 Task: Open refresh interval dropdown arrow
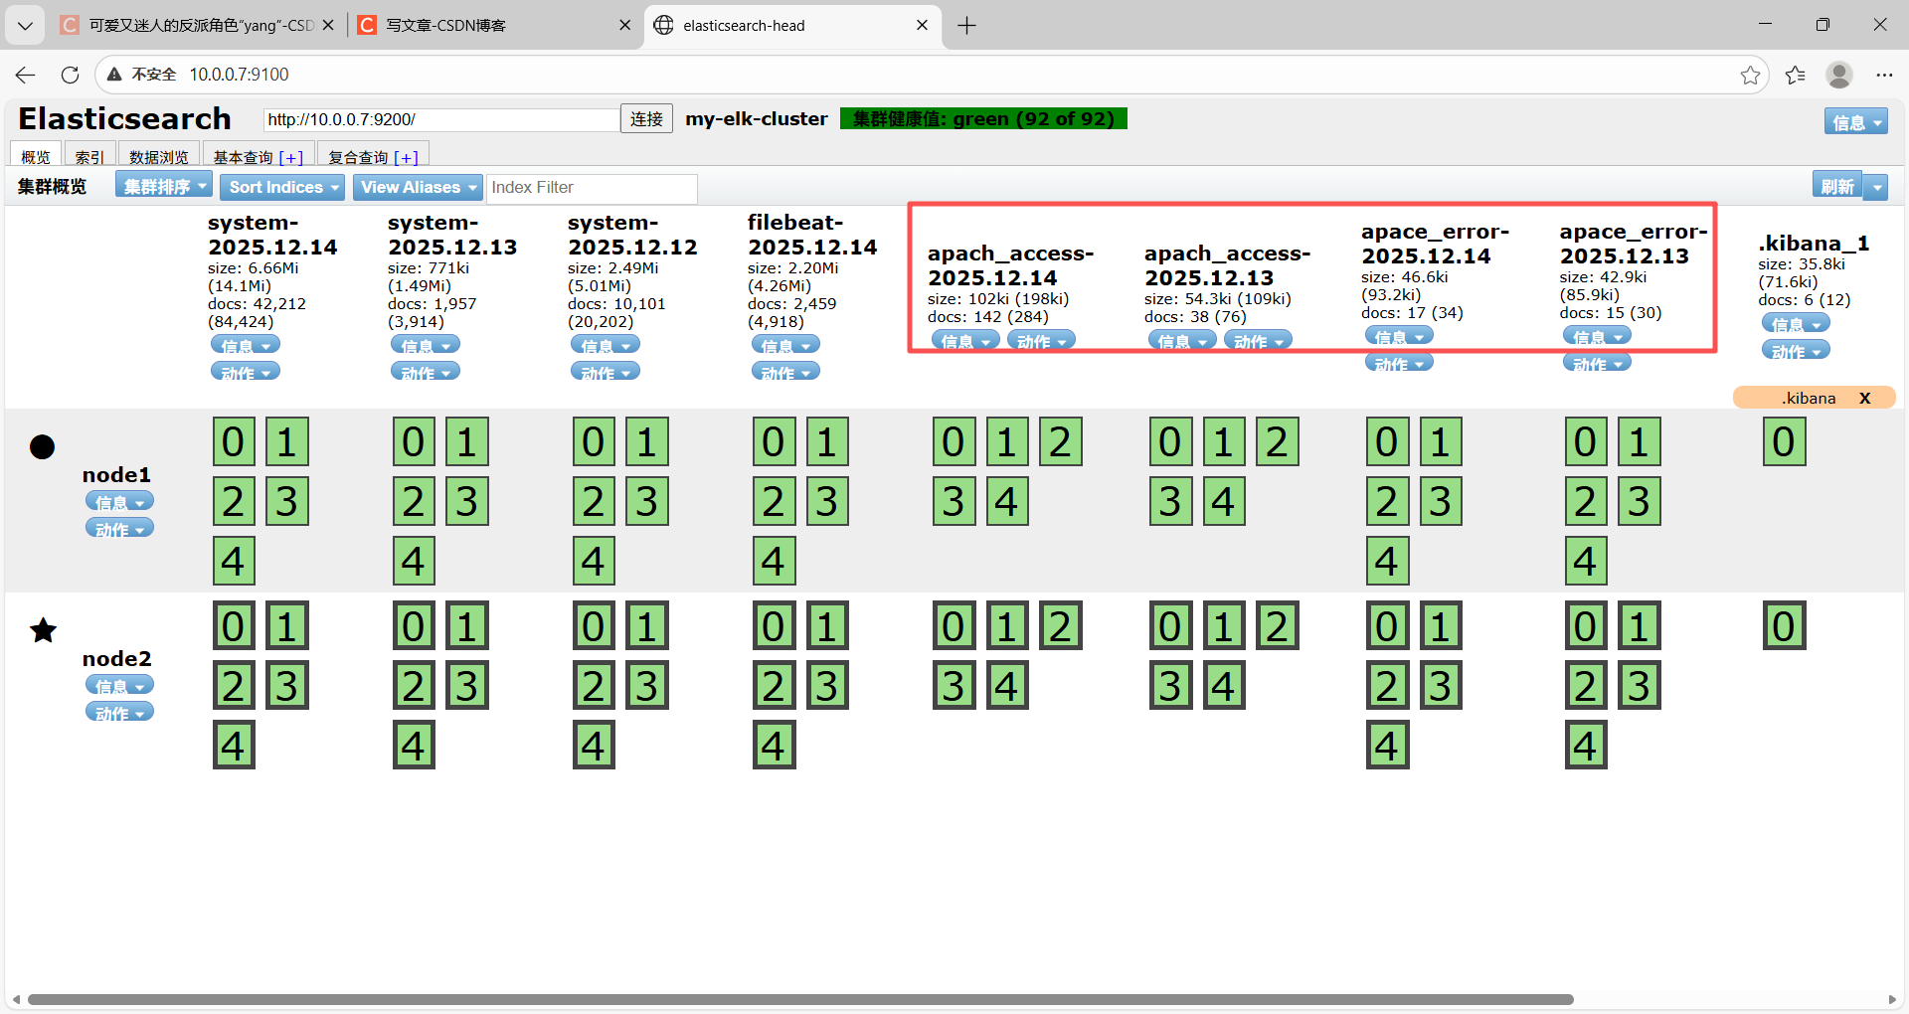(1876, 186)
